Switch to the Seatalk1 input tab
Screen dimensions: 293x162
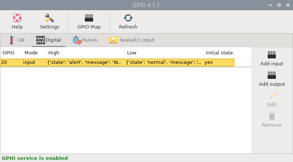132,40
